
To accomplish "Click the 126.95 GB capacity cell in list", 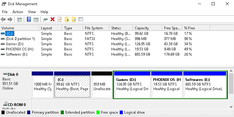I will pyautogui.click(x=142, y=44).
